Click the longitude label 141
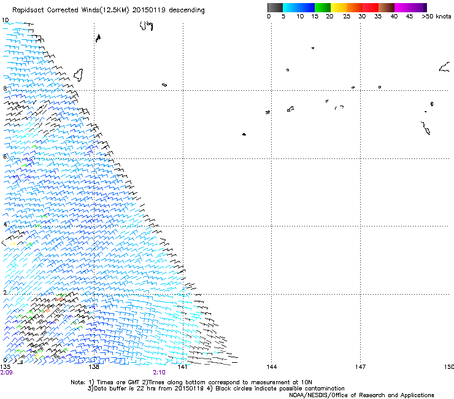Screen dimensions: 454x399 (182, 367)
